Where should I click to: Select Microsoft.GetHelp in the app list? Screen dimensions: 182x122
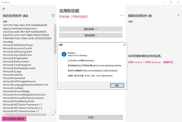click(13, 75)
